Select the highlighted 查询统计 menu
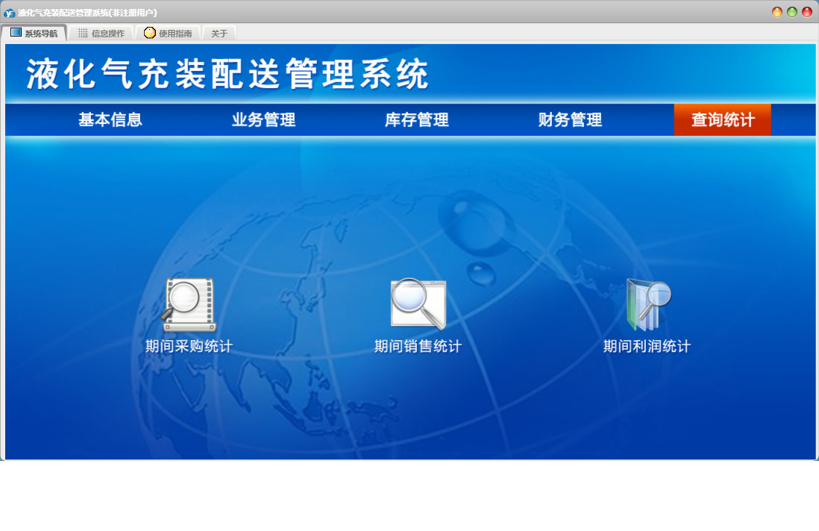The image size is (819, 531). pos(723,119)
